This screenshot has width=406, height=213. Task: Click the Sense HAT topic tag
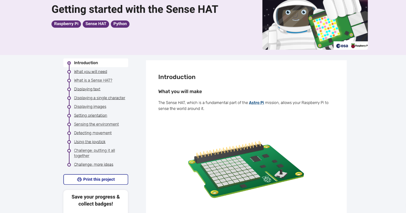click(x=96, y=24)
